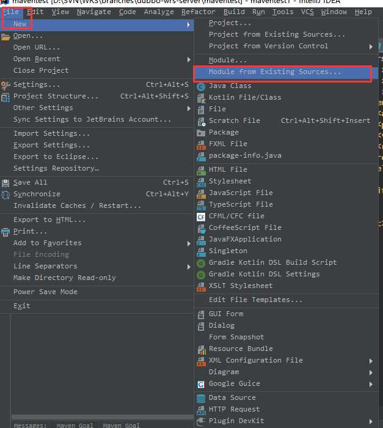383x428 pixels.
Task: Click the JavaFXApplication icon
Action: point(201,240)
